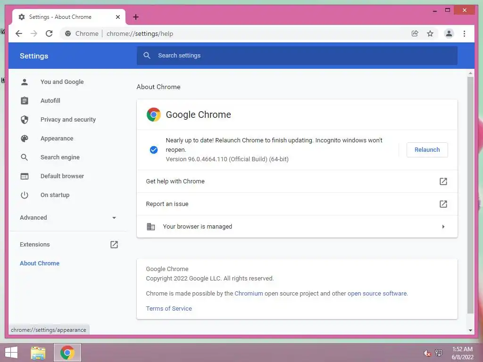Screen dimensions: 483x362
Task: Expand Your browser is managed arrow
Action: [x=443, y=227]
